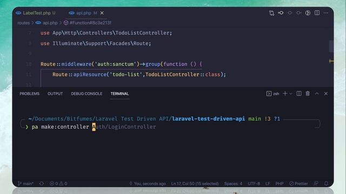Click the Illuminate\Support\Facades\Route line

(x=96, y=43)
